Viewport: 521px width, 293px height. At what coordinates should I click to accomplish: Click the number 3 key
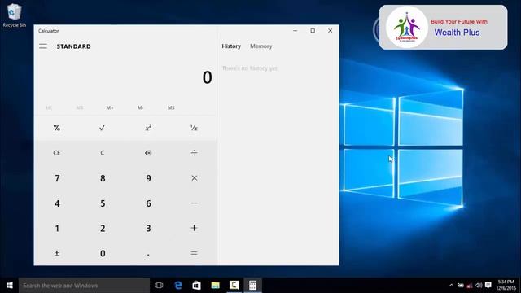coord(148,228)
